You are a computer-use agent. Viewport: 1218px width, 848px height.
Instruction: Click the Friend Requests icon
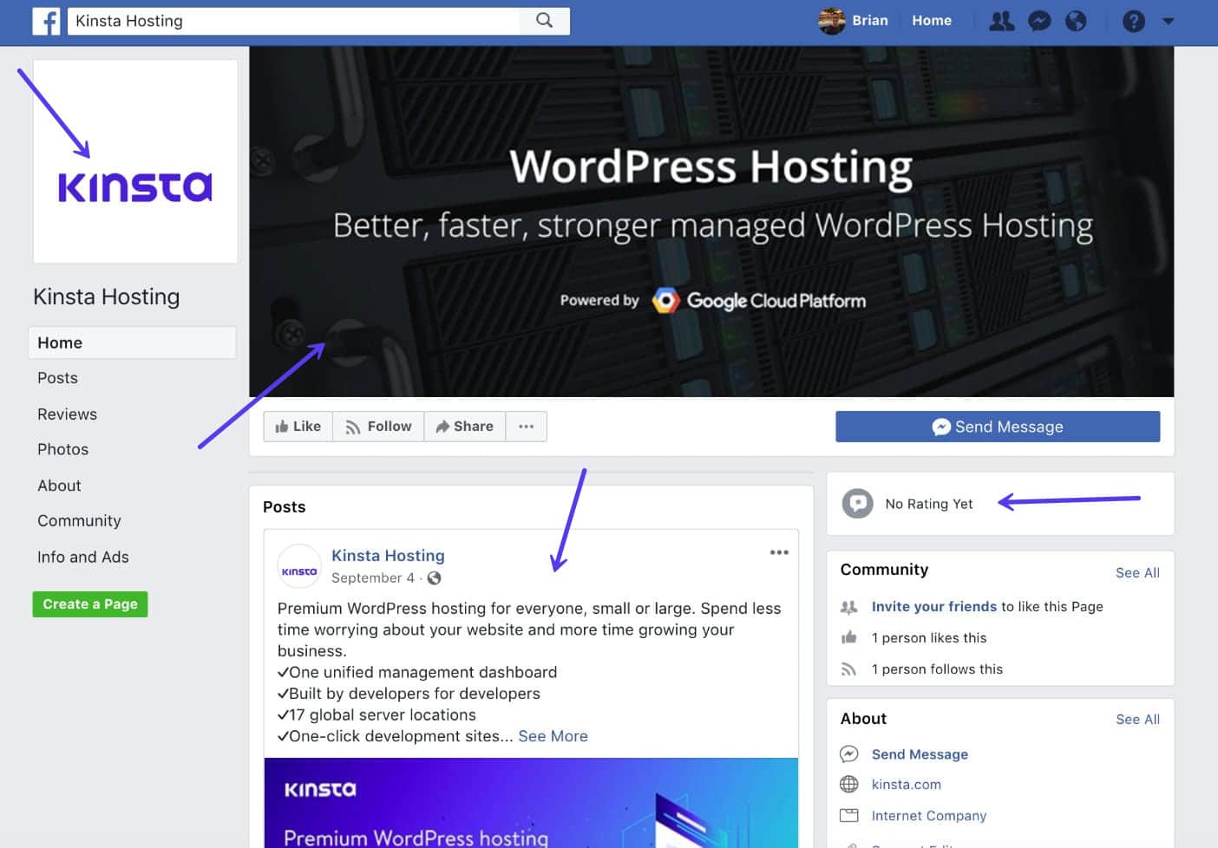(x=1001, y=21)
